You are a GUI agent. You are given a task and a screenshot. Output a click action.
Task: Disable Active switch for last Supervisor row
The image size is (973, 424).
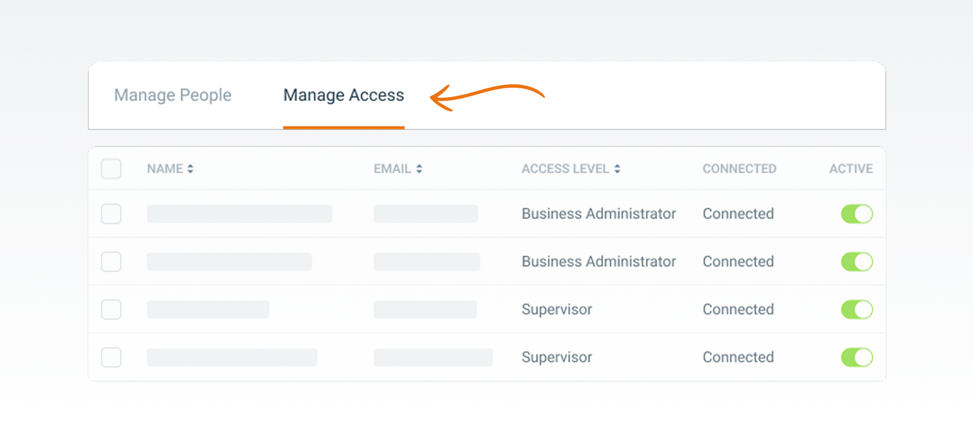[x=857, y=357]
